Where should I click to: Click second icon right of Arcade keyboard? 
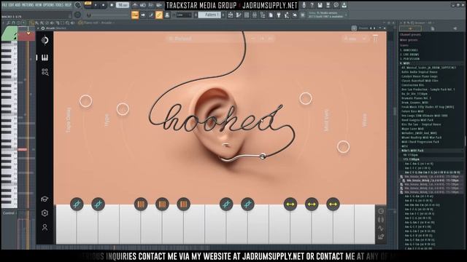click(381, 220)
